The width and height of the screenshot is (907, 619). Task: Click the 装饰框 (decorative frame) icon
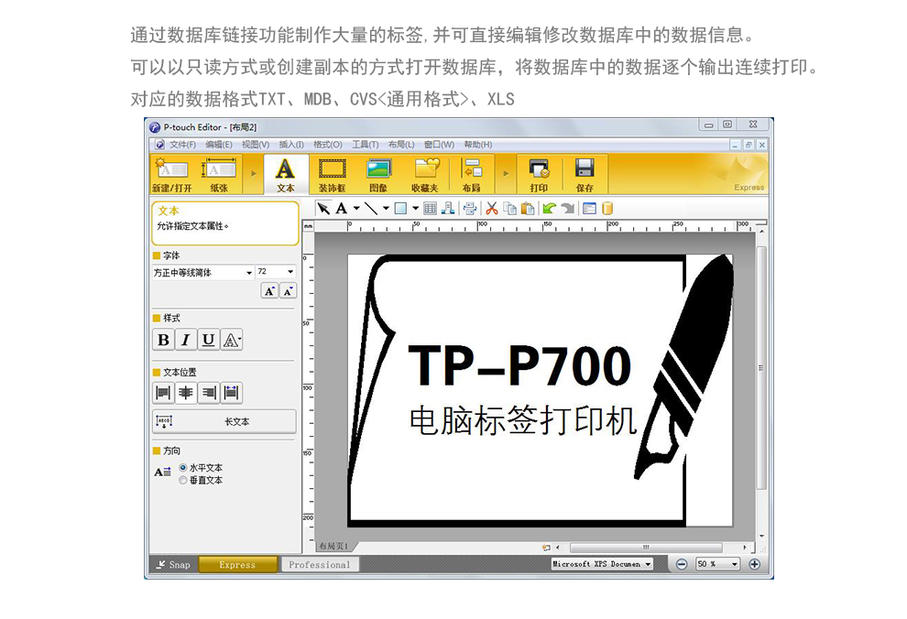(x=332, y=173)
